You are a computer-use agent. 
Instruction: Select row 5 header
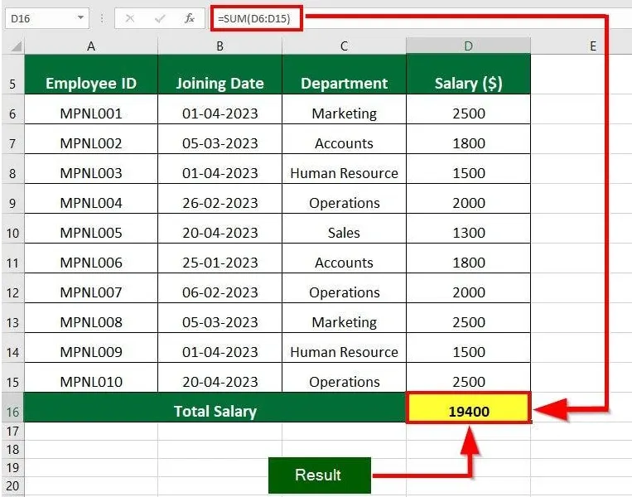pyautogui.click(x=12, y=75)
